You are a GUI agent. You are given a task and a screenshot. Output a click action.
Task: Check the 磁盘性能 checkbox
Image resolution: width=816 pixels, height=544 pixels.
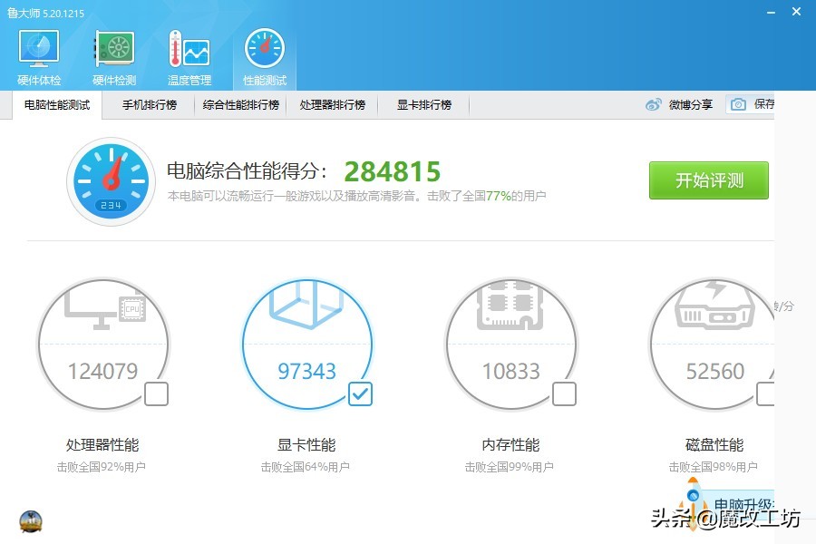(766, 393)
